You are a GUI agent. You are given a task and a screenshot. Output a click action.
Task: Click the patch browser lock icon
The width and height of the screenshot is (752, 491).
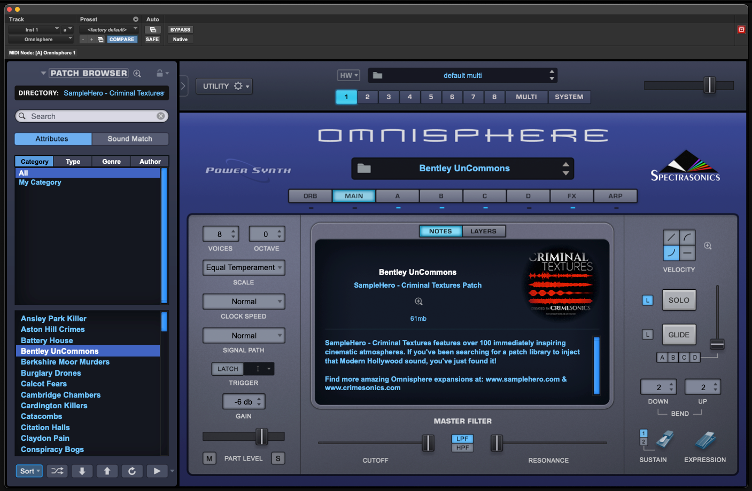[x=159, y=73]
